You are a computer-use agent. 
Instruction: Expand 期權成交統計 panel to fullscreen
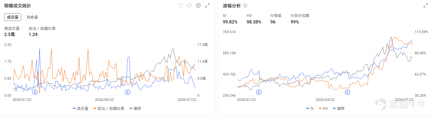click(207, 5)
